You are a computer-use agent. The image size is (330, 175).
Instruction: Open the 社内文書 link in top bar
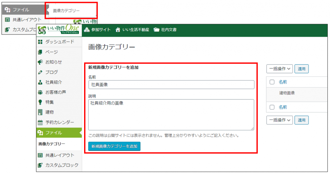165,30
